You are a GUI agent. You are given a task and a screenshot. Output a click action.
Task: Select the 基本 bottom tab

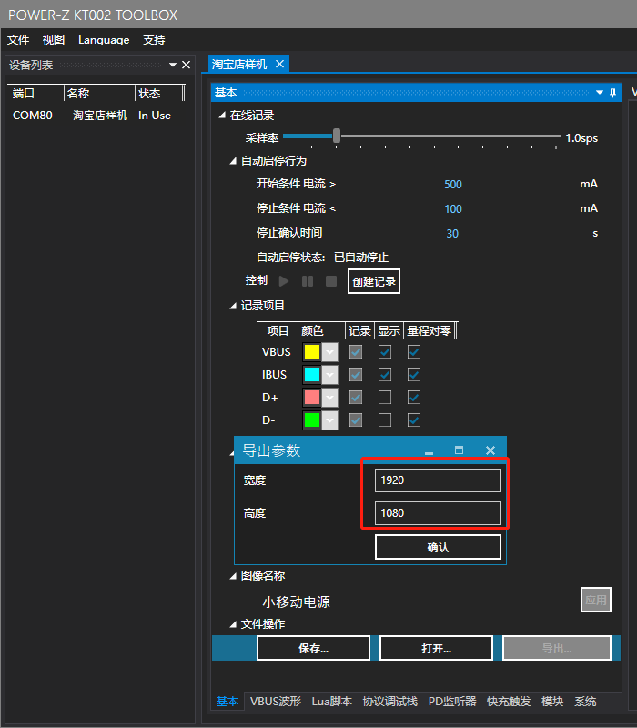[x=227, y=701]
